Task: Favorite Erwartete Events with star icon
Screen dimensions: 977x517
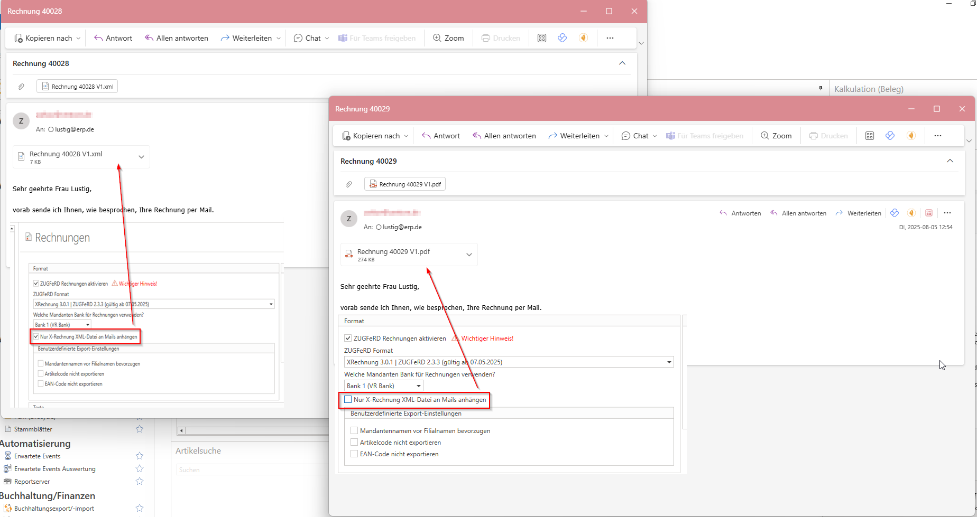Action: [x=140, y=456]
